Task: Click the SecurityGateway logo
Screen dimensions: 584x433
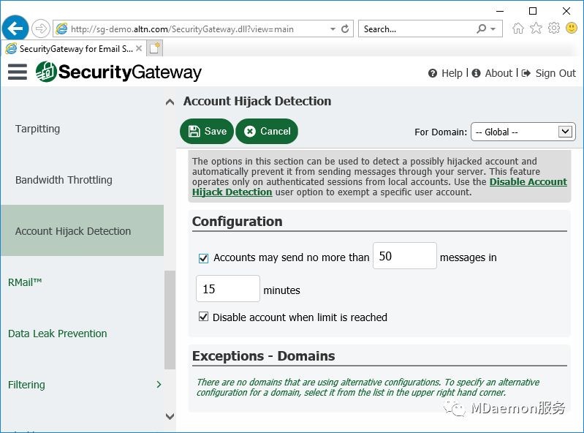Action: coord(119,72)
